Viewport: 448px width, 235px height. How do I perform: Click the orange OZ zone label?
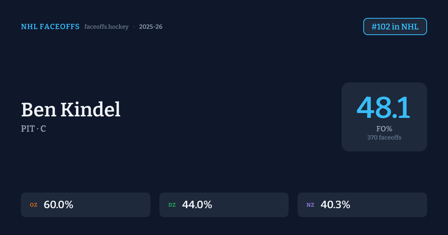click(x=34, y=205)
